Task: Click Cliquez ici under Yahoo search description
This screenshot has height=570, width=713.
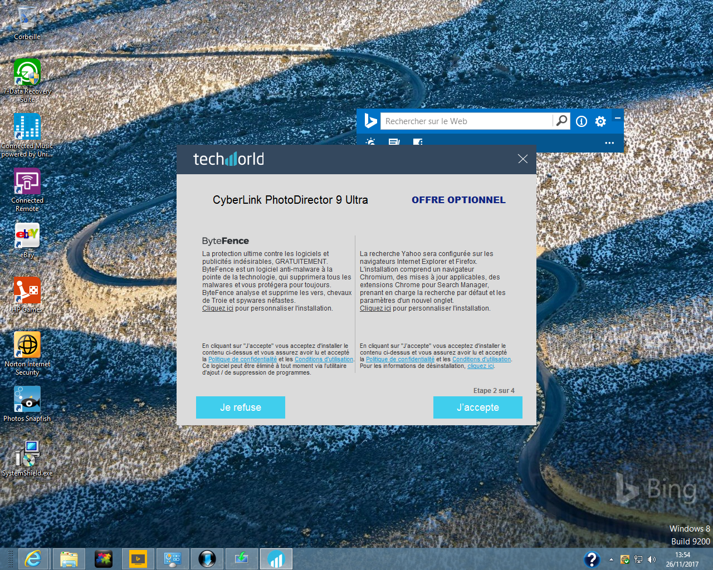Action: click(375, 308)
